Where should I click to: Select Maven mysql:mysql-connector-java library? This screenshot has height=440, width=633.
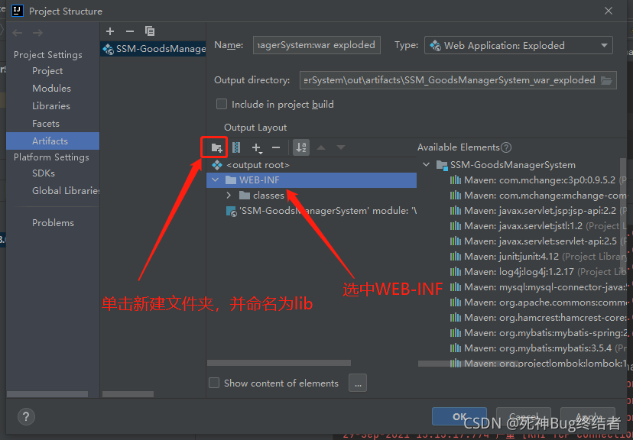point(537,287)
